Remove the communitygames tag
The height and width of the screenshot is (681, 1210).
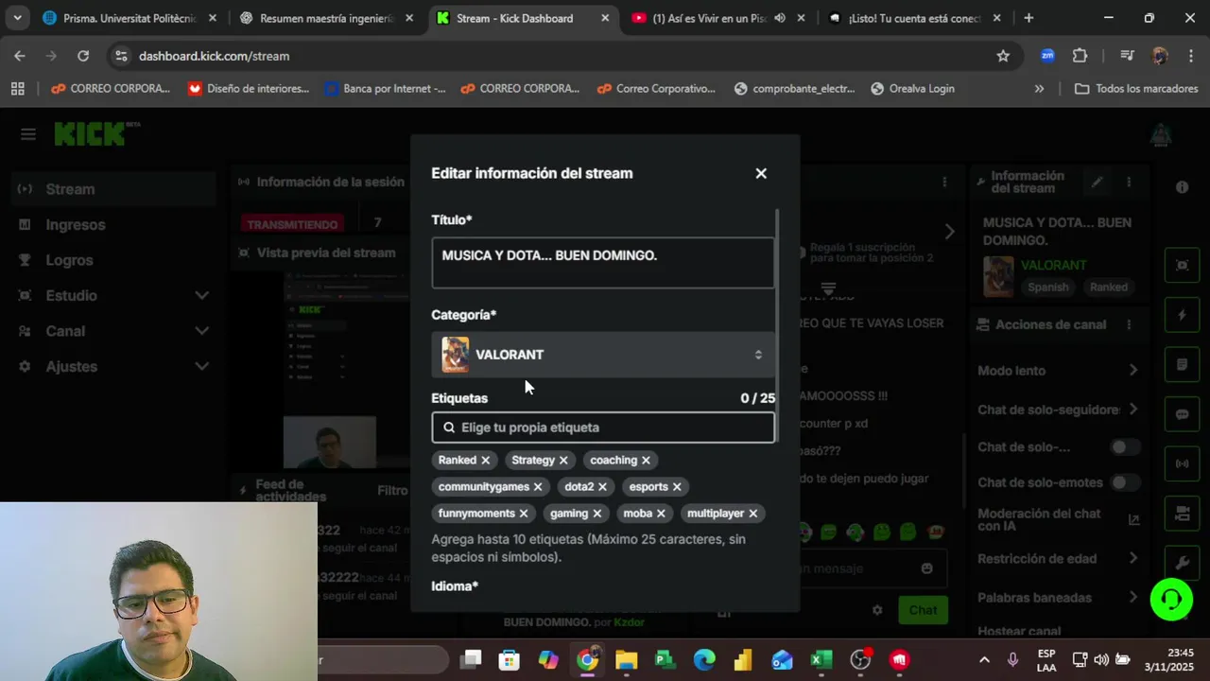tap(538, 486)
